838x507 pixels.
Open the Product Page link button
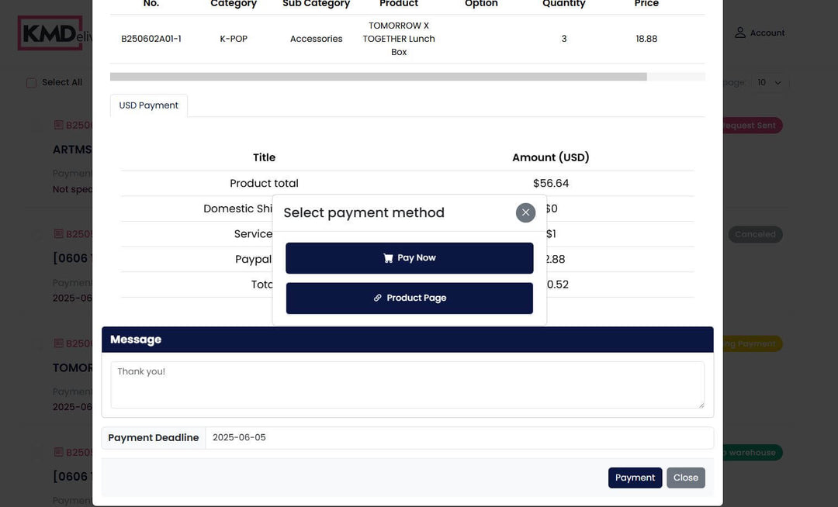click(410, 298)
